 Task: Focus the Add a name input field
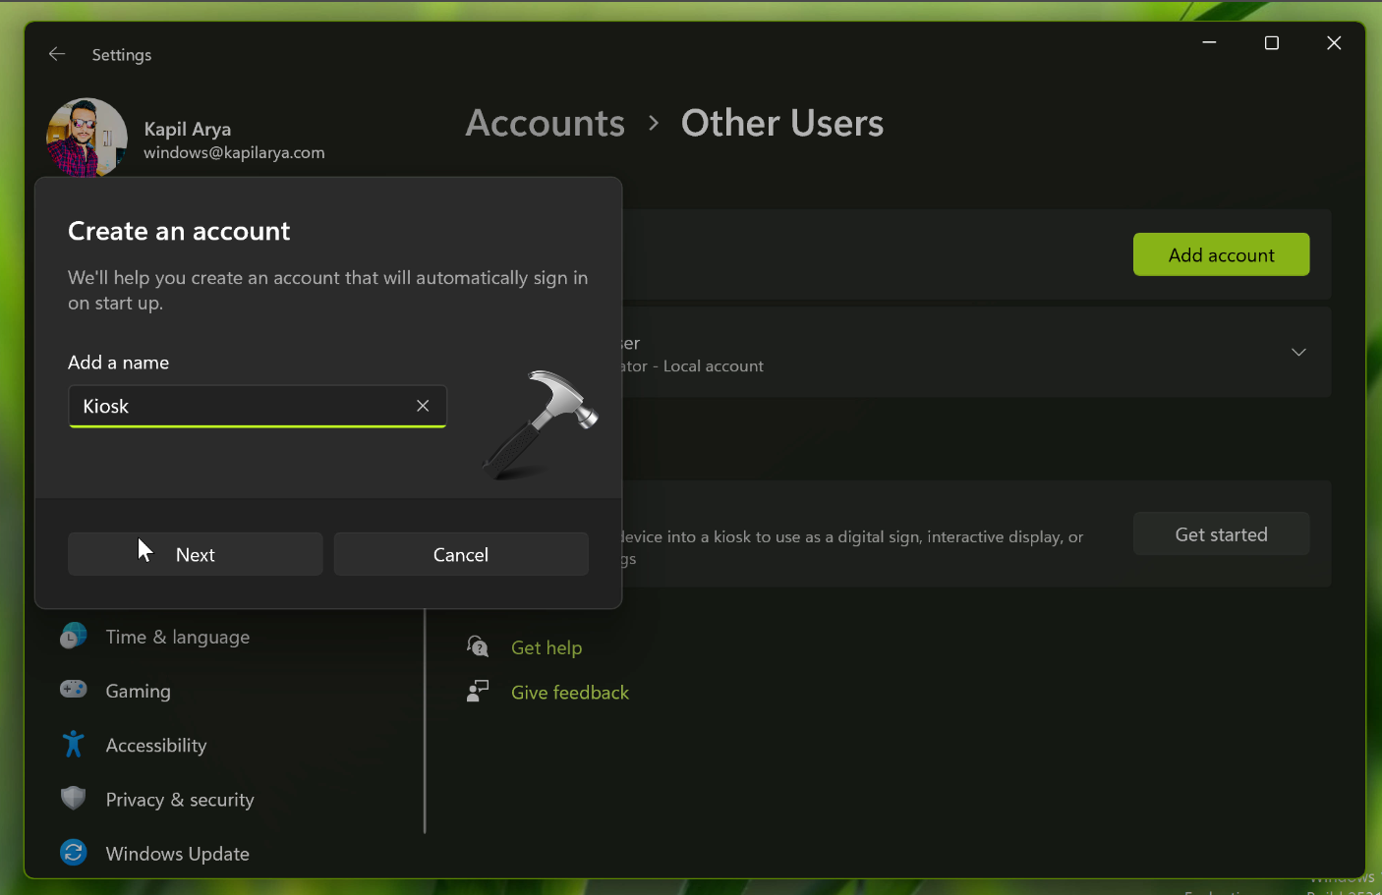[241, 406]
